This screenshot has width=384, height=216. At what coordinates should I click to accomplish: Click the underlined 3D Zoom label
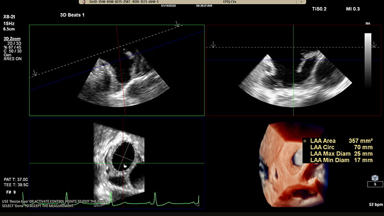12,39
